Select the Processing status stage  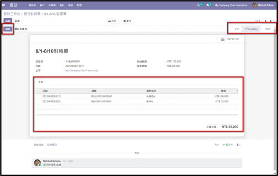251,29
